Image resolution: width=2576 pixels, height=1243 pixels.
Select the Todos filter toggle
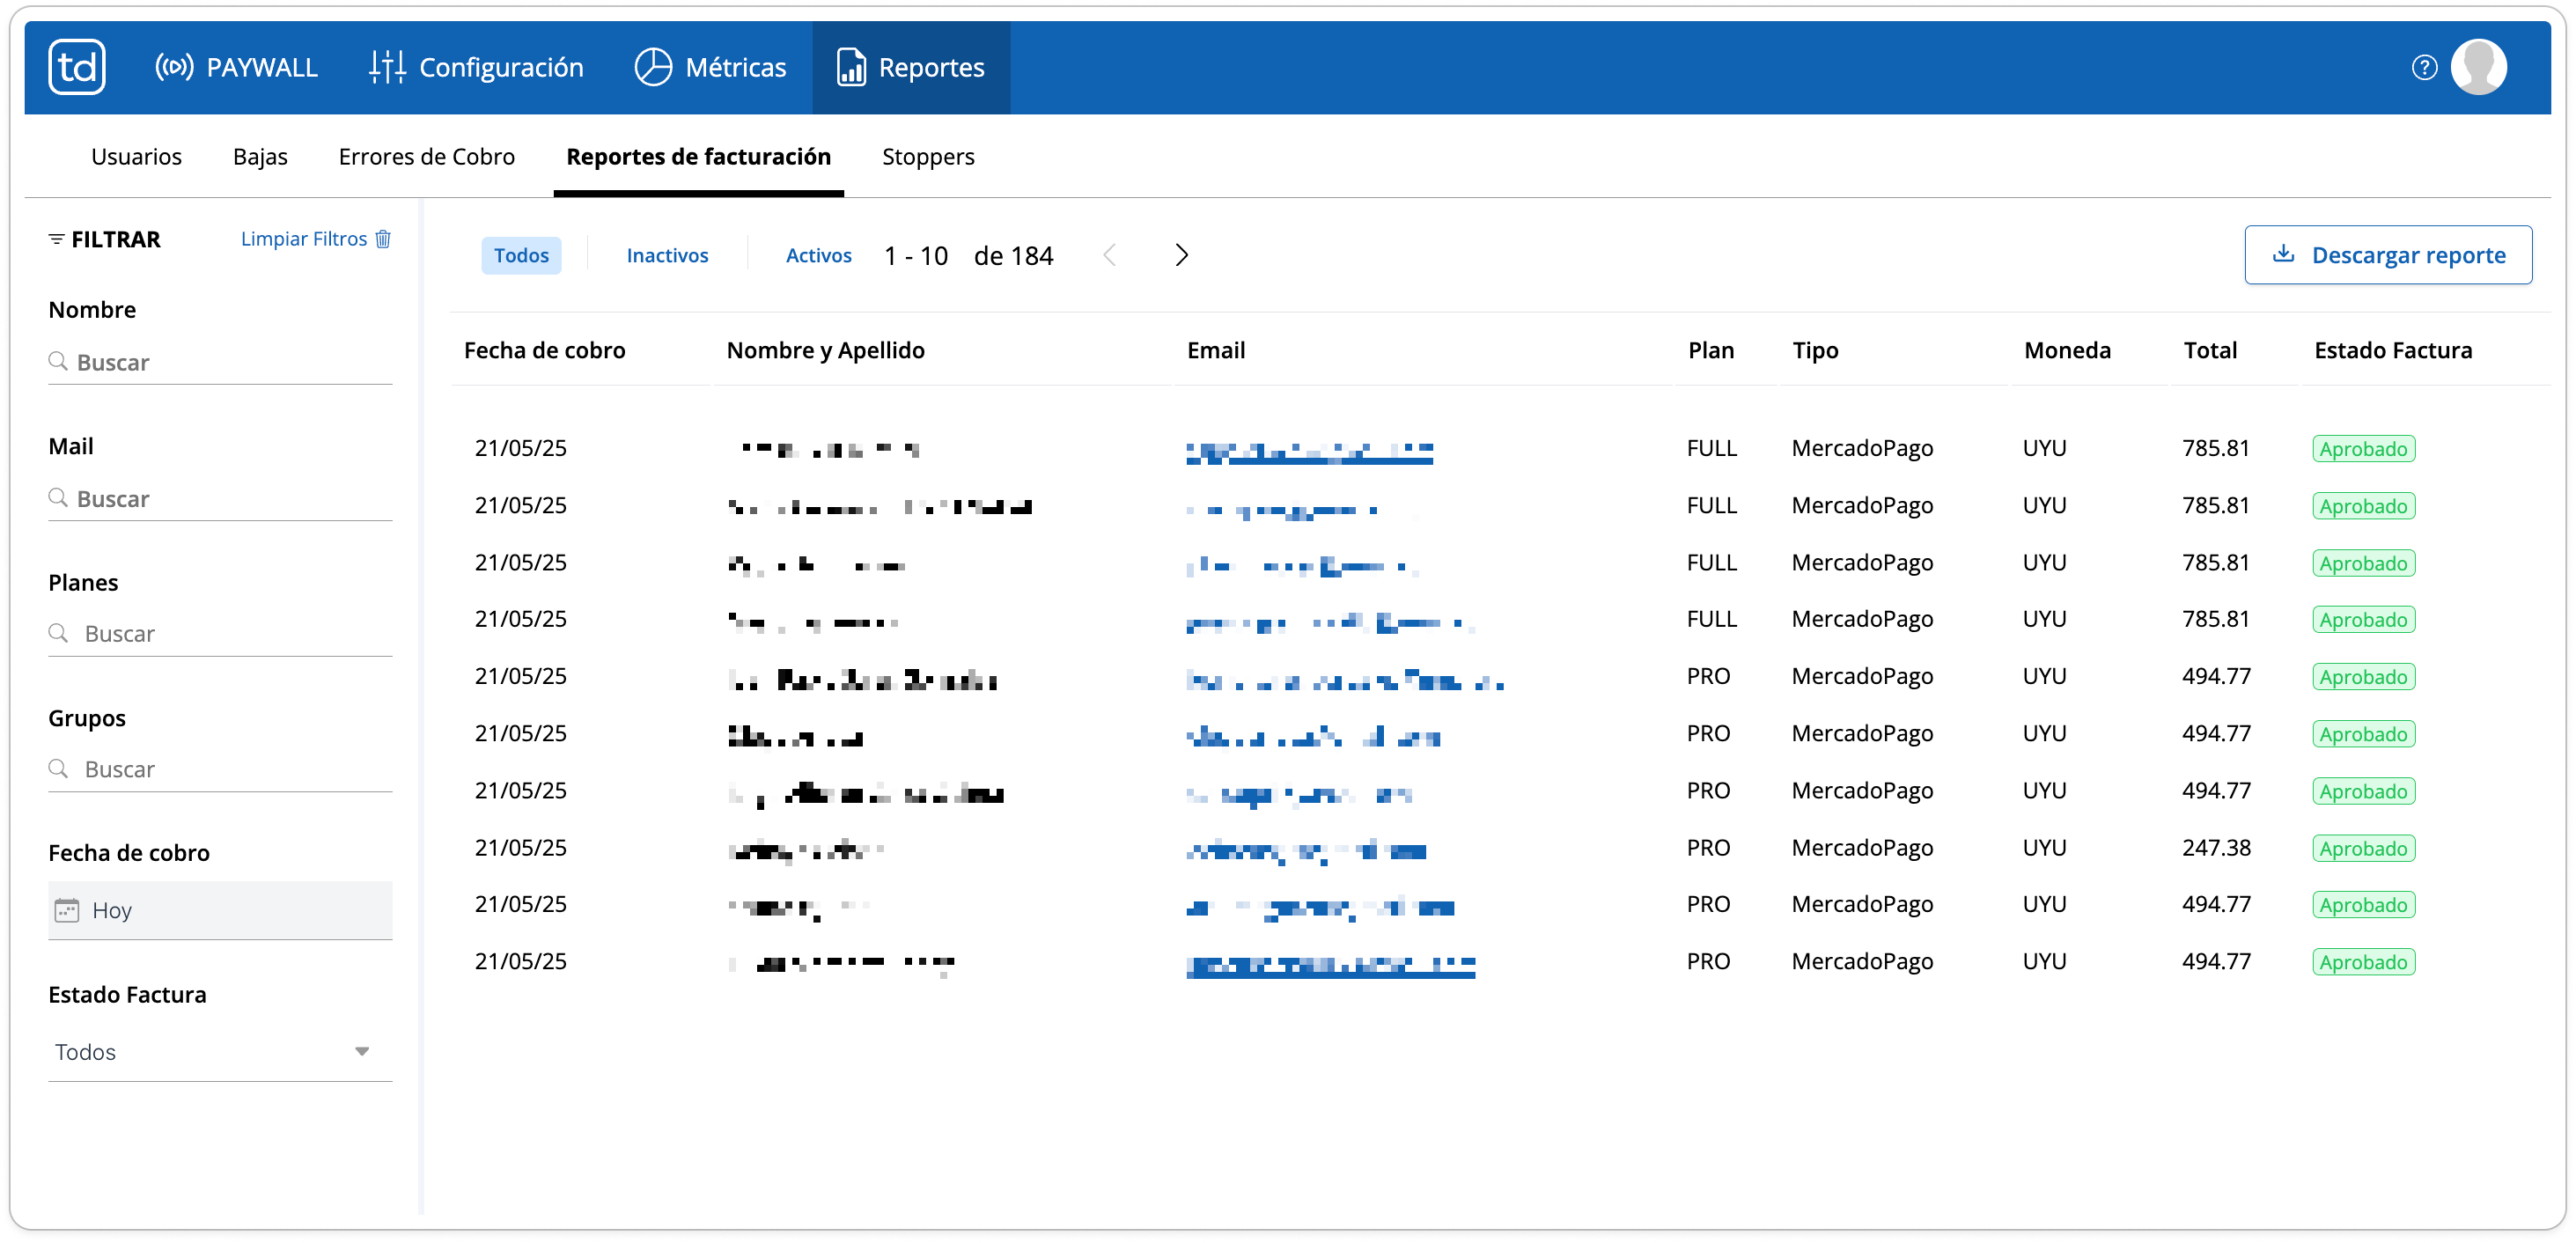click(x=521, y=256)
